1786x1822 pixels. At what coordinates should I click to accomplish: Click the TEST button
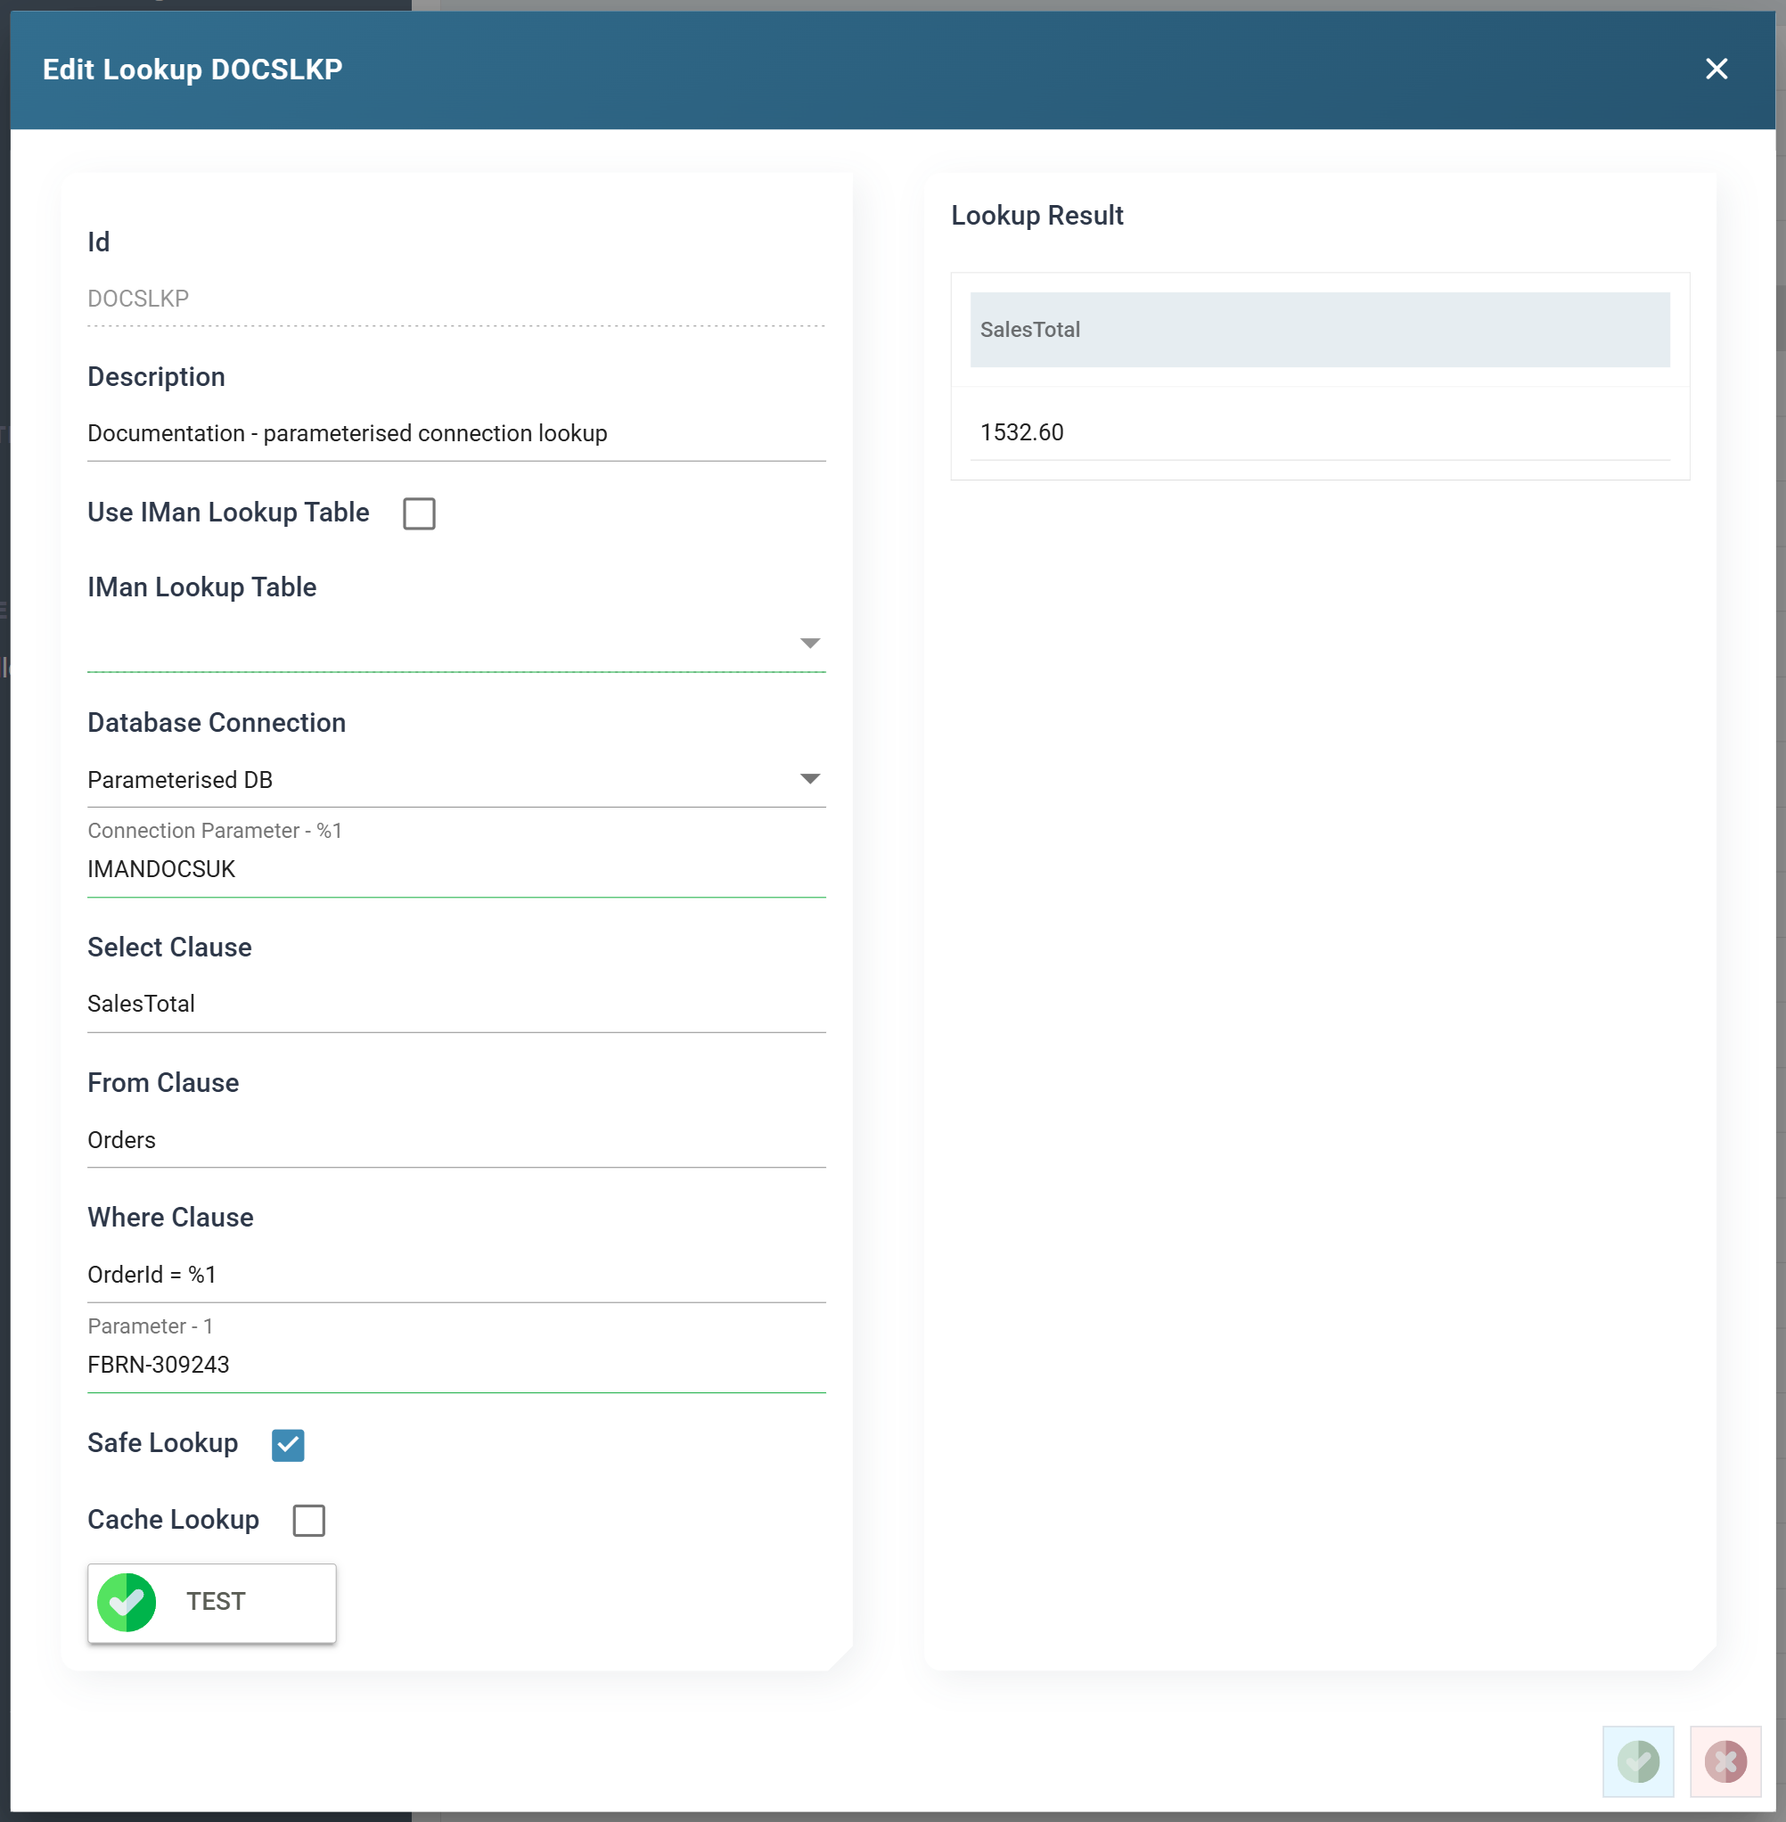(212, 1603)
